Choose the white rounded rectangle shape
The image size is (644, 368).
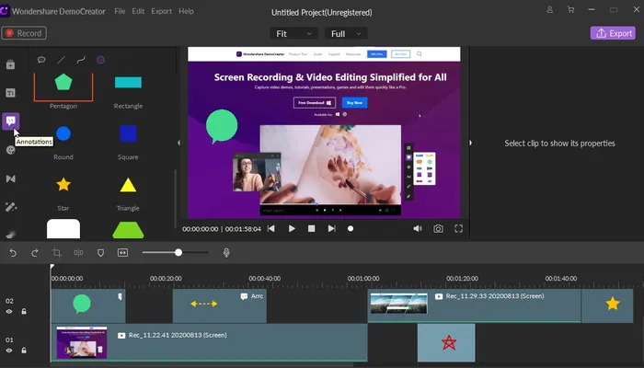[x=63, y=229]
